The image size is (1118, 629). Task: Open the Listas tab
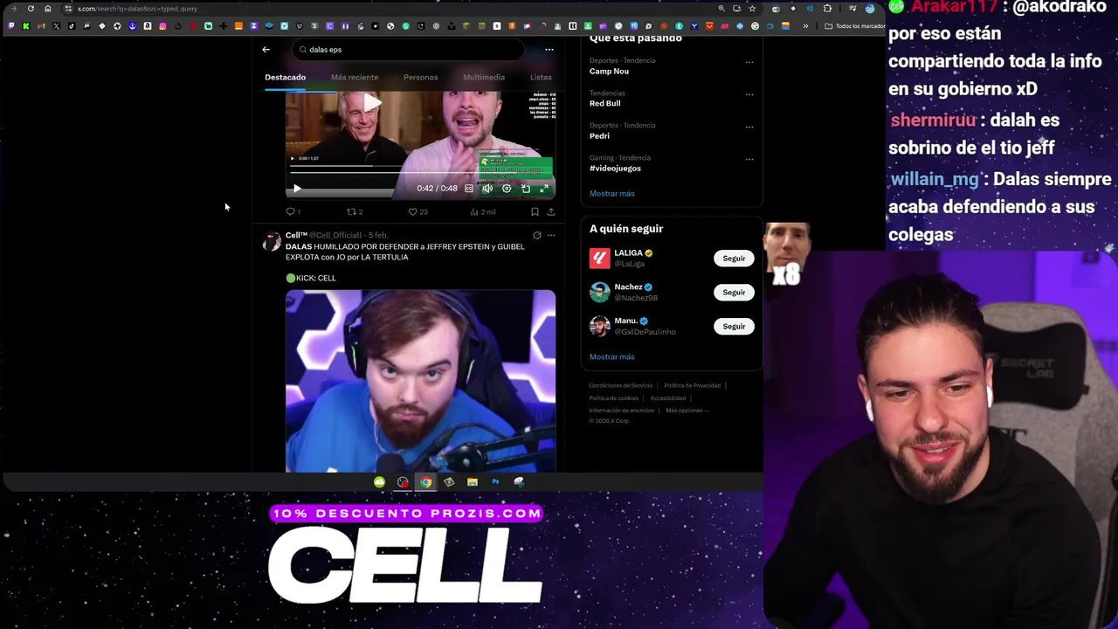[x=541, y=77]
